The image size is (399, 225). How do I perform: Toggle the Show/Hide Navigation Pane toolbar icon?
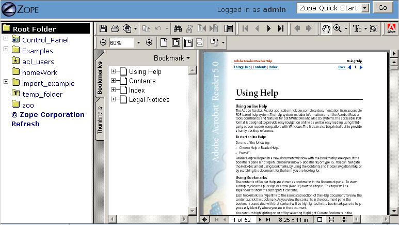[229, 28]
